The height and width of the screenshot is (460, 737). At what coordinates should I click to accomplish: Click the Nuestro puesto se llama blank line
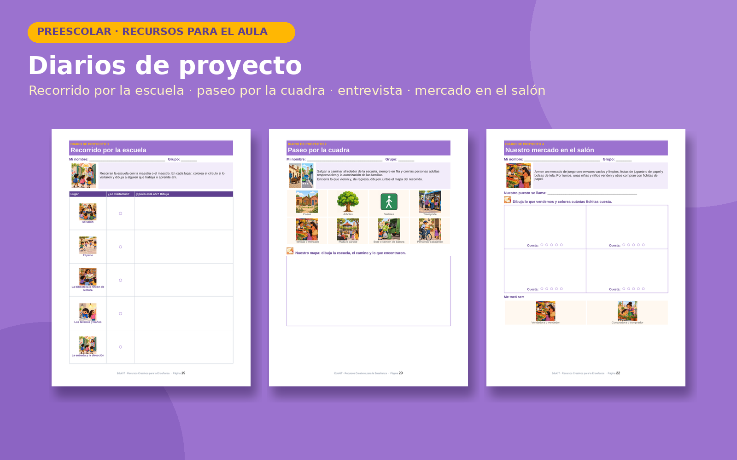click(x=592, y=193)
